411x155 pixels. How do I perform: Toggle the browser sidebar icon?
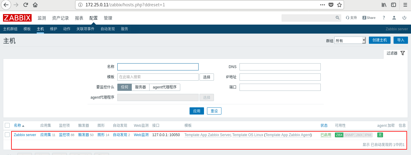(394, 5)
